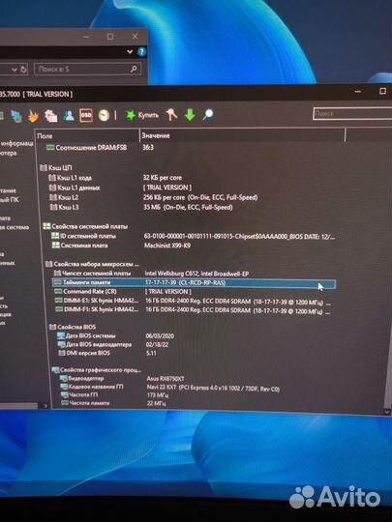Select the 'Кэш L2' row
This screenshot has height=522, width=392.
(x=64, y=197)
